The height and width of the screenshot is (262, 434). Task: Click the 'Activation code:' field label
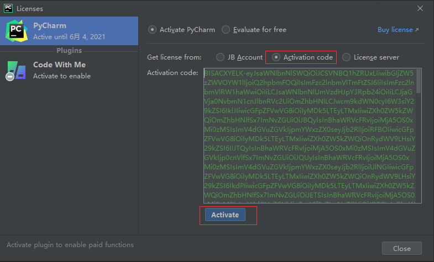pyautogui.click(x=172, y=73)
